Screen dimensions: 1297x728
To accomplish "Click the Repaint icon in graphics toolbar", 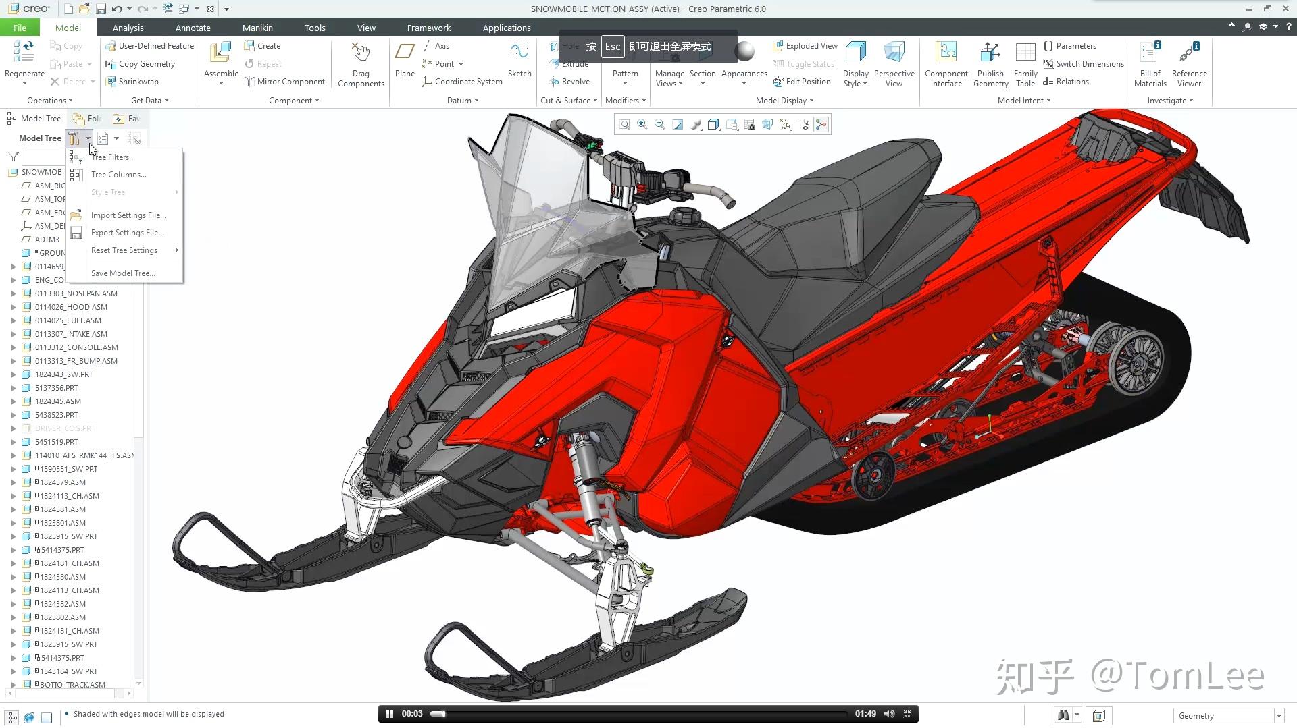I will 678,124.
